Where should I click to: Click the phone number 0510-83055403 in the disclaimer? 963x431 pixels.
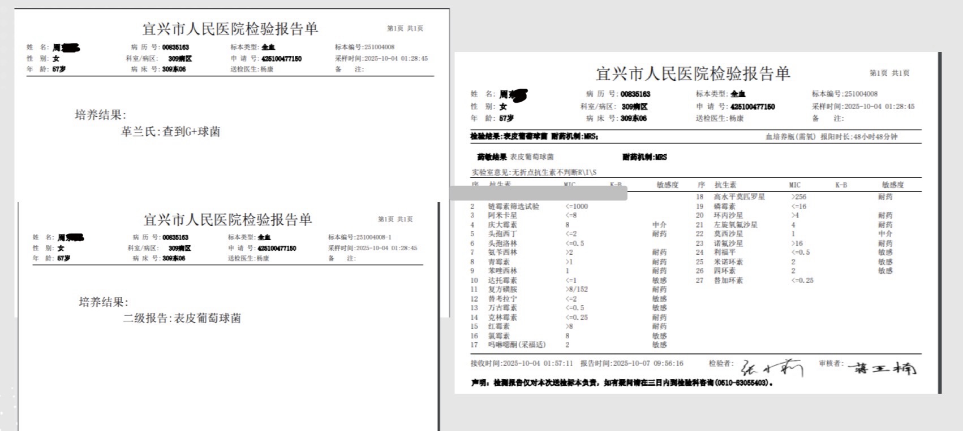742,383
